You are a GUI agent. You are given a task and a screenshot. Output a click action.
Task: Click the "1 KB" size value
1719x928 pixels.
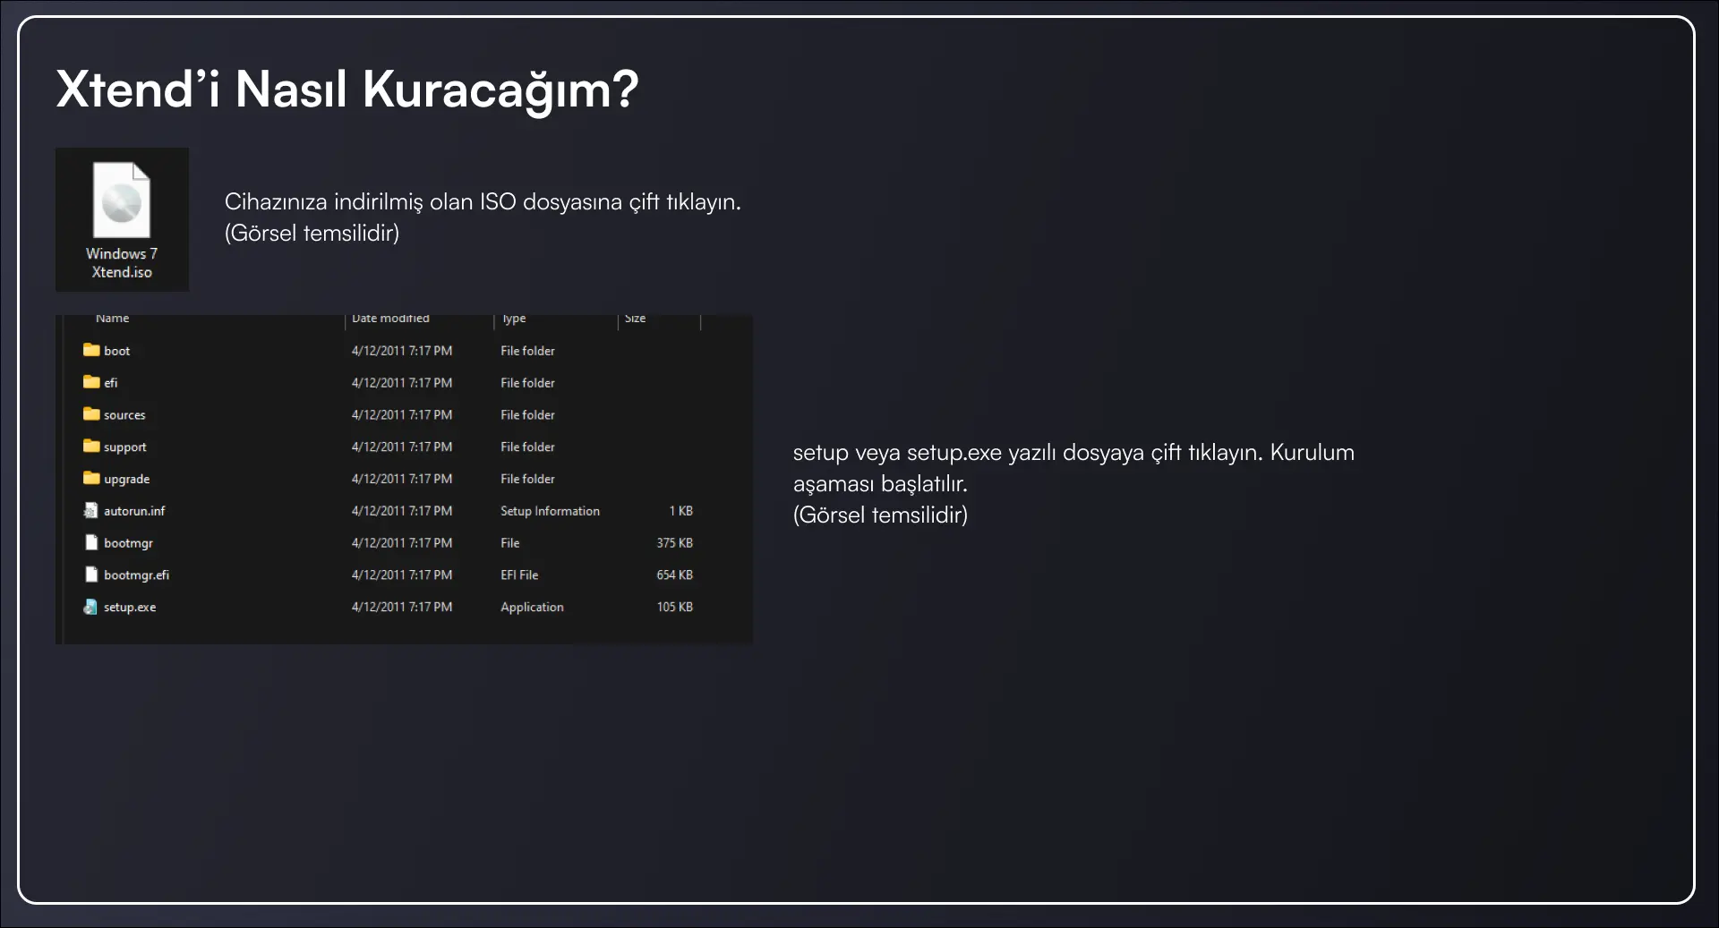click(x=680, y=511)
